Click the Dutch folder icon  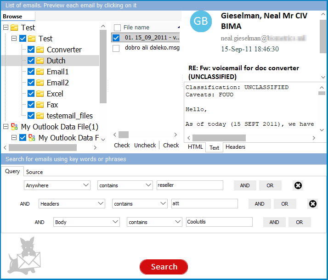click(x=40, y=61)
